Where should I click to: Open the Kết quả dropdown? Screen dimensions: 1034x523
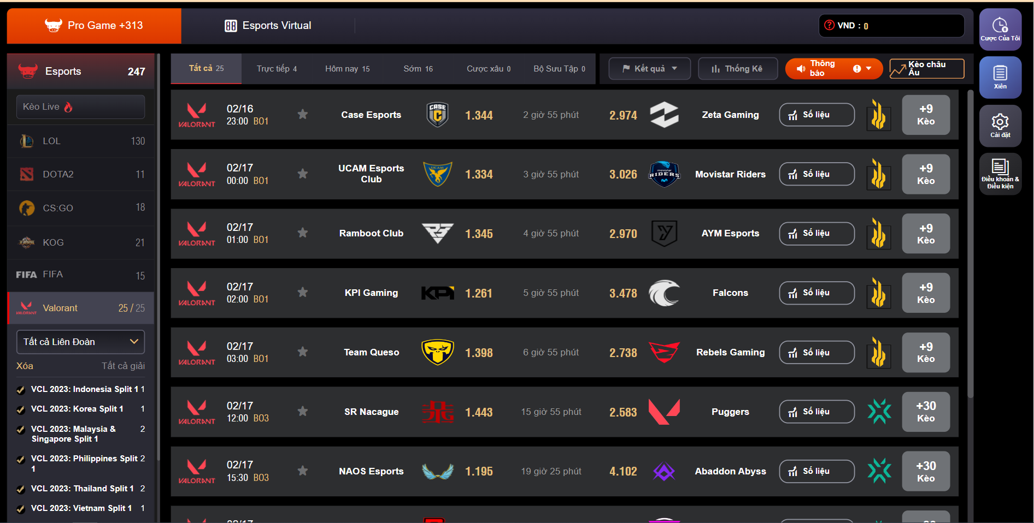[649, 69]
